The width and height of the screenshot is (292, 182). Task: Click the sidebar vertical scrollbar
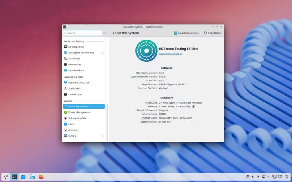pyautogui.click(x=108, y=123)
